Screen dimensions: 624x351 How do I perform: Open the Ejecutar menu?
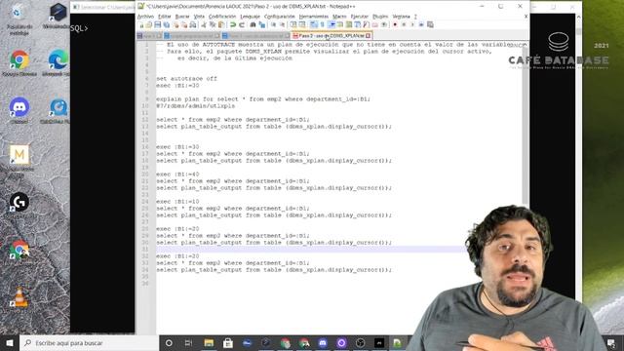click(360, 17)
